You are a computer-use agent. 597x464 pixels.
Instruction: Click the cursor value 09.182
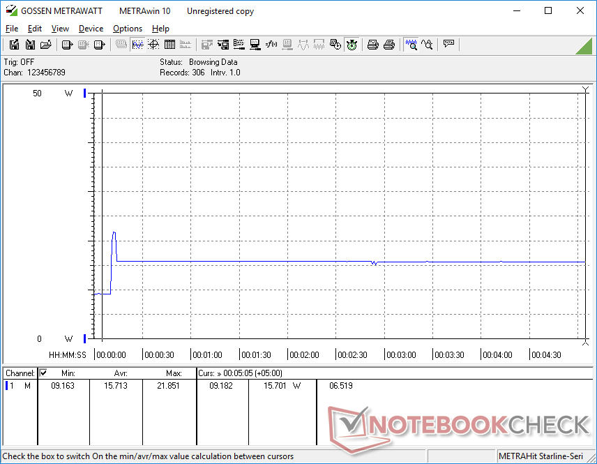[x=221, y=386]
